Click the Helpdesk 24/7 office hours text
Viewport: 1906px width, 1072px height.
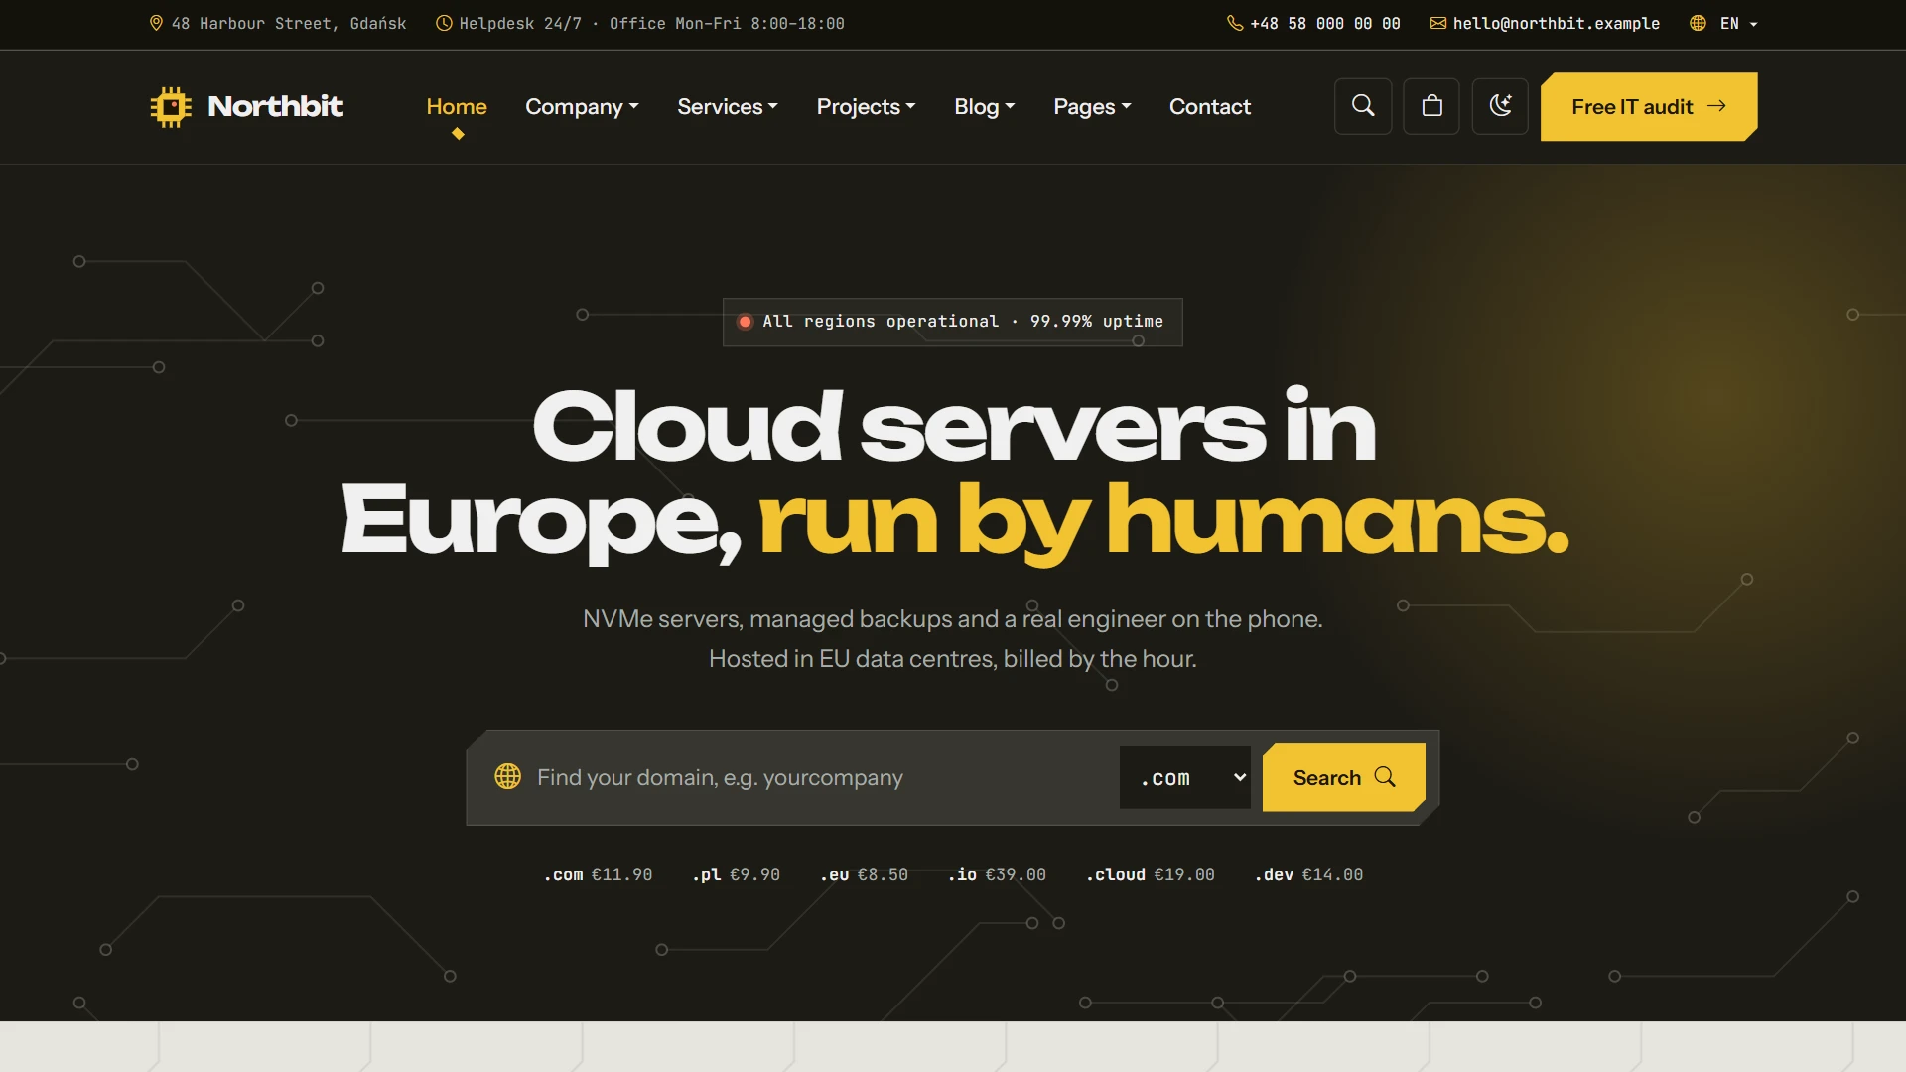tap(651, 23)
